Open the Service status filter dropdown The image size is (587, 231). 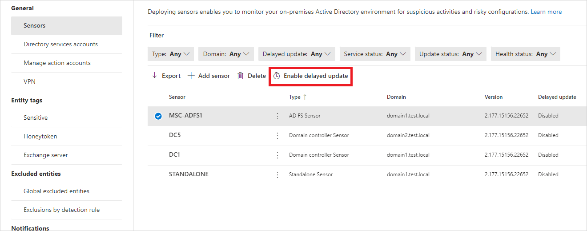(375, 54)
